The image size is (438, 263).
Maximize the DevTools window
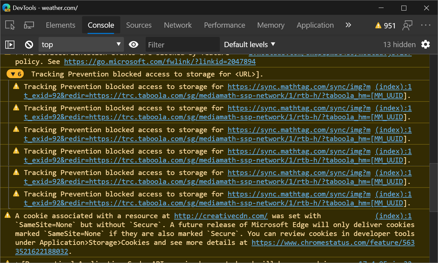click(x=404, y=8)
